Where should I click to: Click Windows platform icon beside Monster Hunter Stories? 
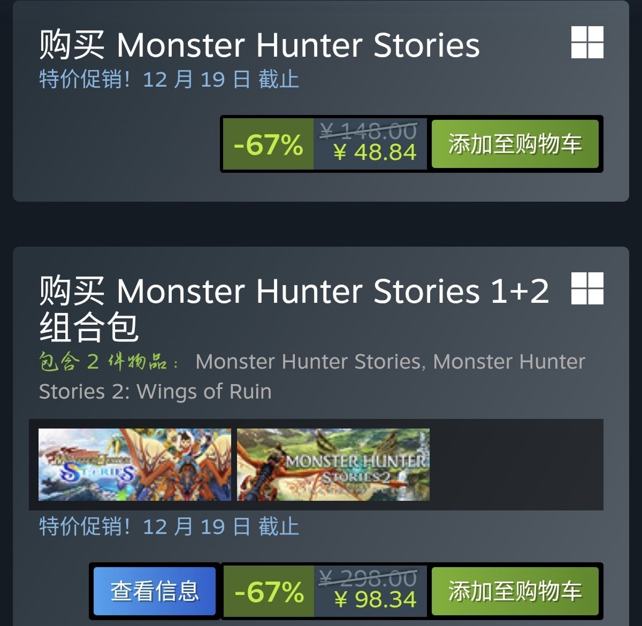tap(587, 42)
